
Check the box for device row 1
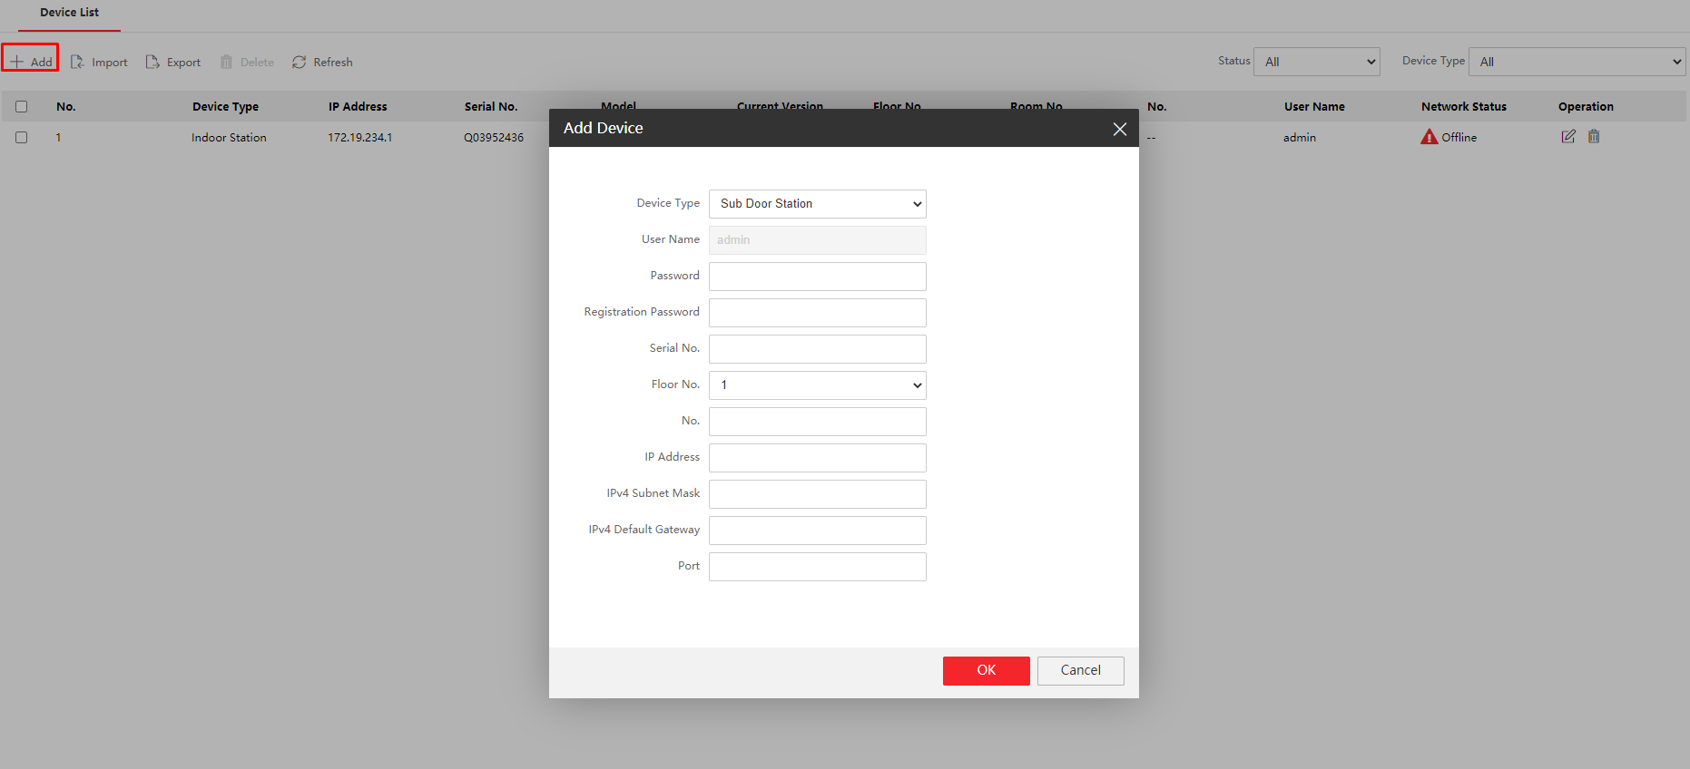[x=22, y=138]
